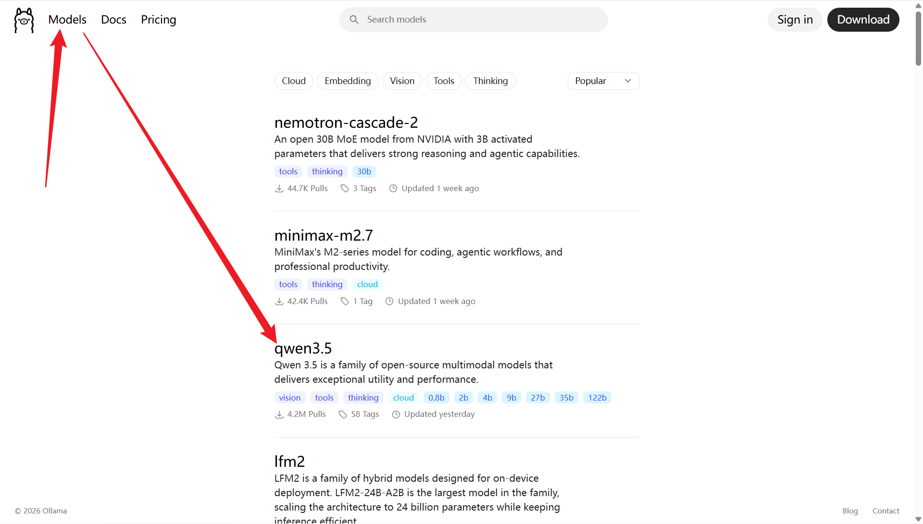923x524 pixels.
Task: Click the 4b size tag
Action: pyautogui.click(x=487, y=398)
